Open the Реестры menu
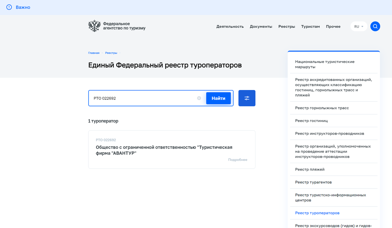Image resolution: width=392 pixels, height=228 pixels. point(286,26)
